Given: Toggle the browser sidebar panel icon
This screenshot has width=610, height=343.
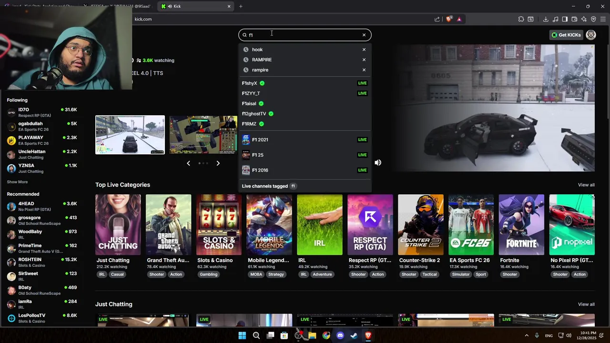Looking at the screenshot, I should [565, 19].
